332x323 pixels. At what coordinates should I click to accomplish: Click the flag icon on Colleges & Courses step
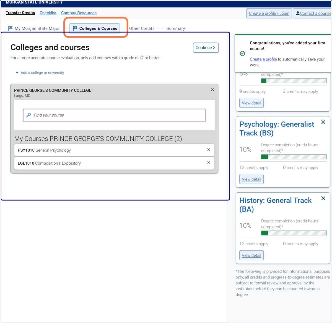(75, 28)
